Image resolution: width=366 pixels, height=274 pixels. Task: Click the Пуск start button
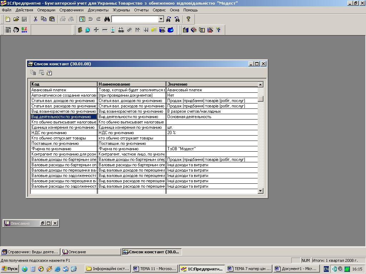click(10, 269)
